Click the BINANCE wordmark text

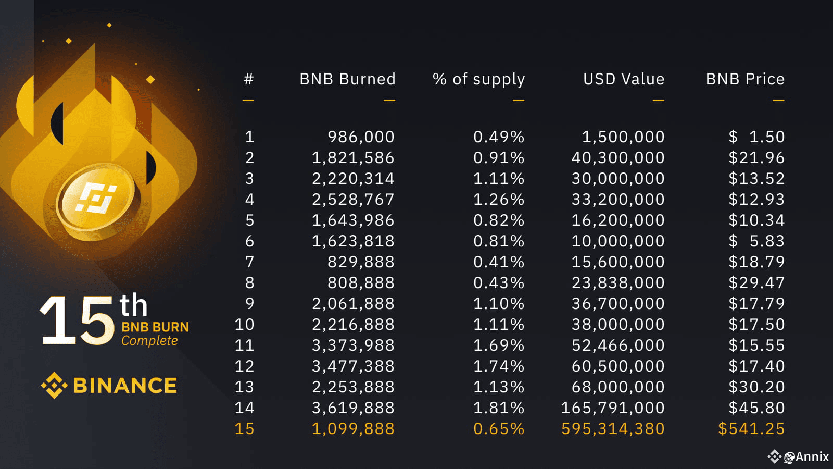pyautogui.click(x=125, y=386)
